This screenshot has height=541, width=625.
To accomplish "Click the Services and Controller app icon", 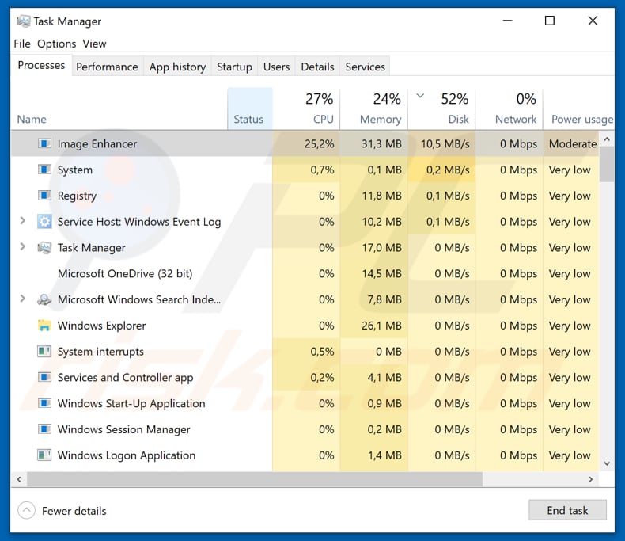I will pos(44,377).
